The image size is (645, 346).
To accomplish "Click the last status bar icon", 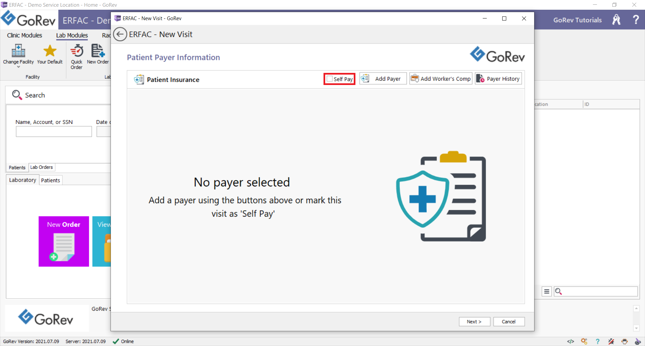I will 638,341.
